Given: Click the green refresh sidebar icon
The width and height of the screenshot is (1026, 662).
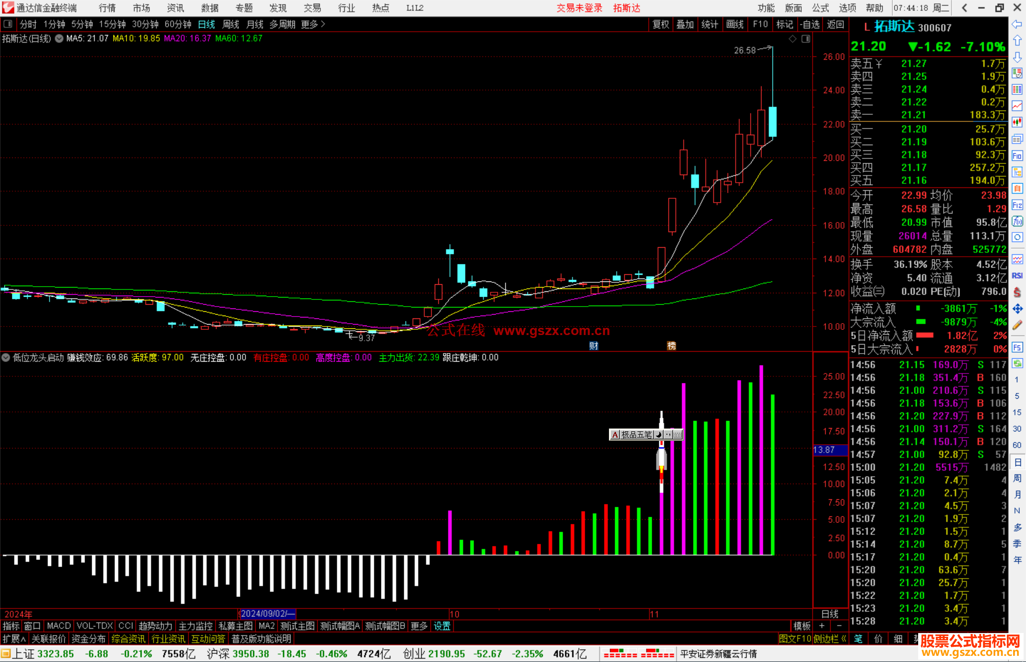Looking at the screenshot, I should pyautogui.click(x=1017, y=364).
